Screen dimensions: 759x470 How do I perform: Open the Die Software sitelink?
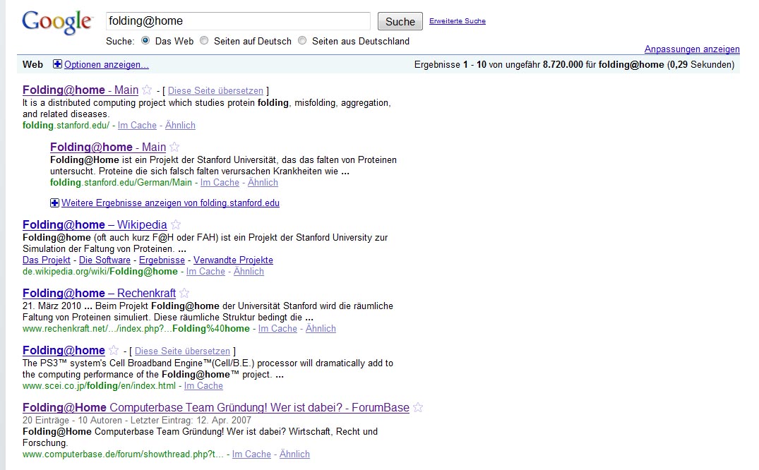[x=104, y=260]
